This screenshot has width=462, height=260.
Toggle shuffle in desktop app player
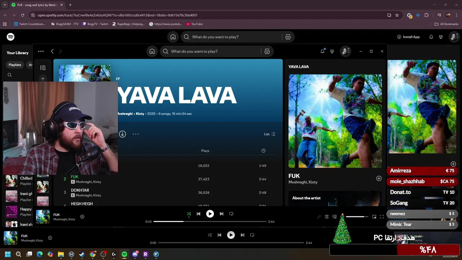click(x=189, y=214)
